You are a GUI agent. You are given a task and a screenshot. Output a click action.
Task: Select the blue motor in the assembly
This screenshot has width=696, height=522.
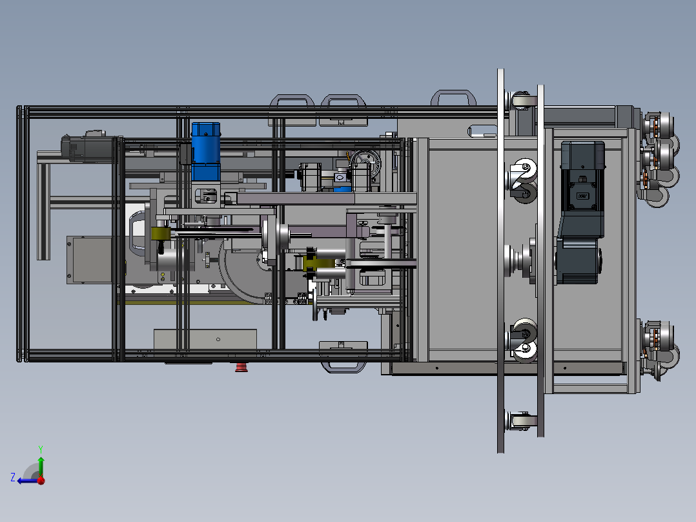click(205, 151)
